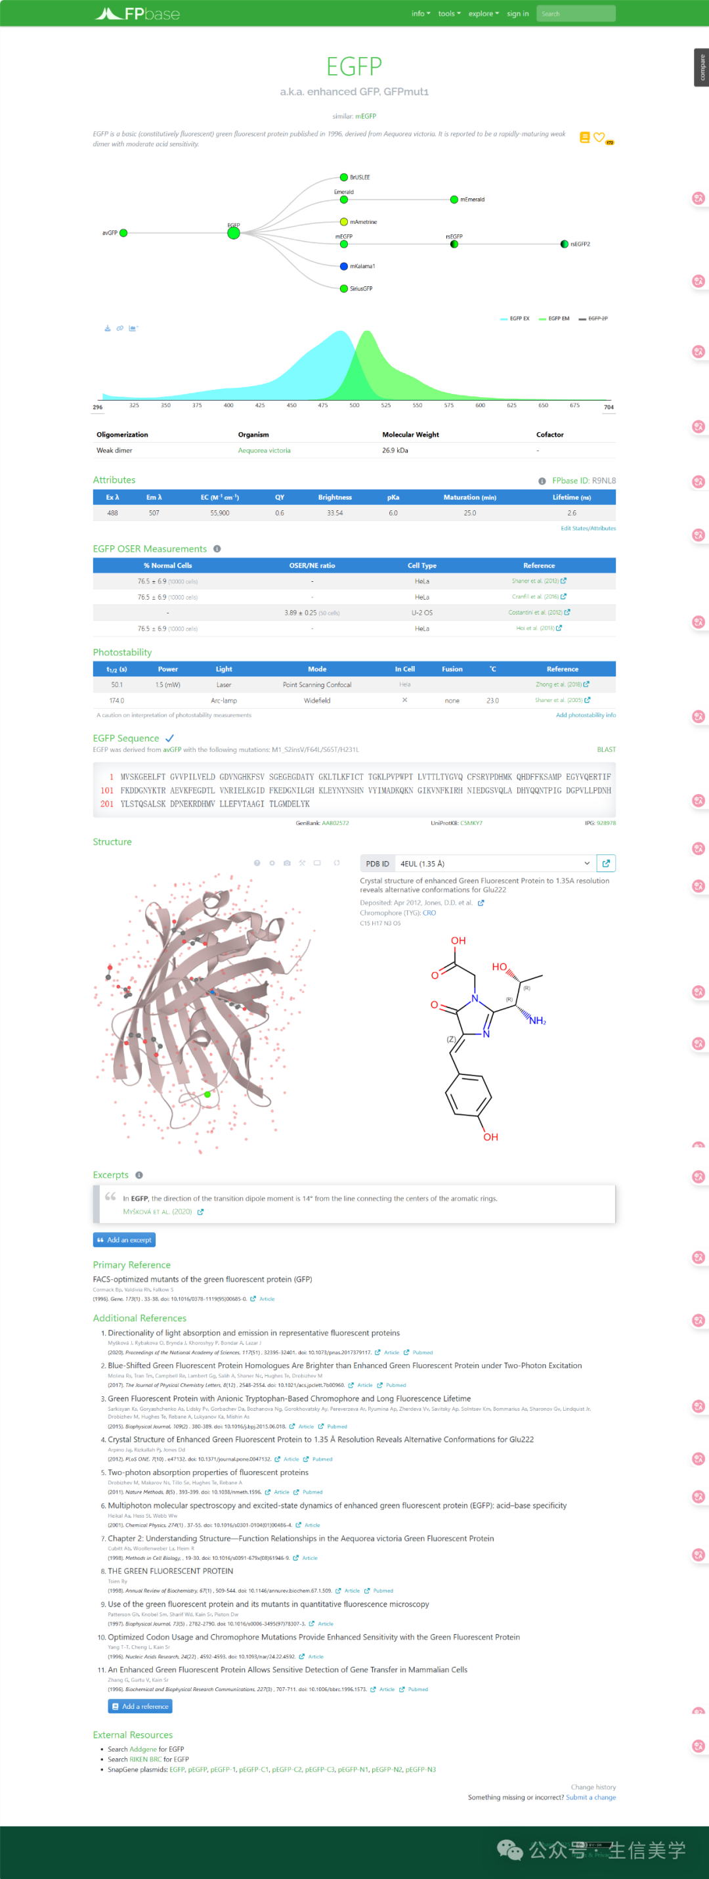
Task: Expand the info menu in the navbar
Action: (421, 14)
